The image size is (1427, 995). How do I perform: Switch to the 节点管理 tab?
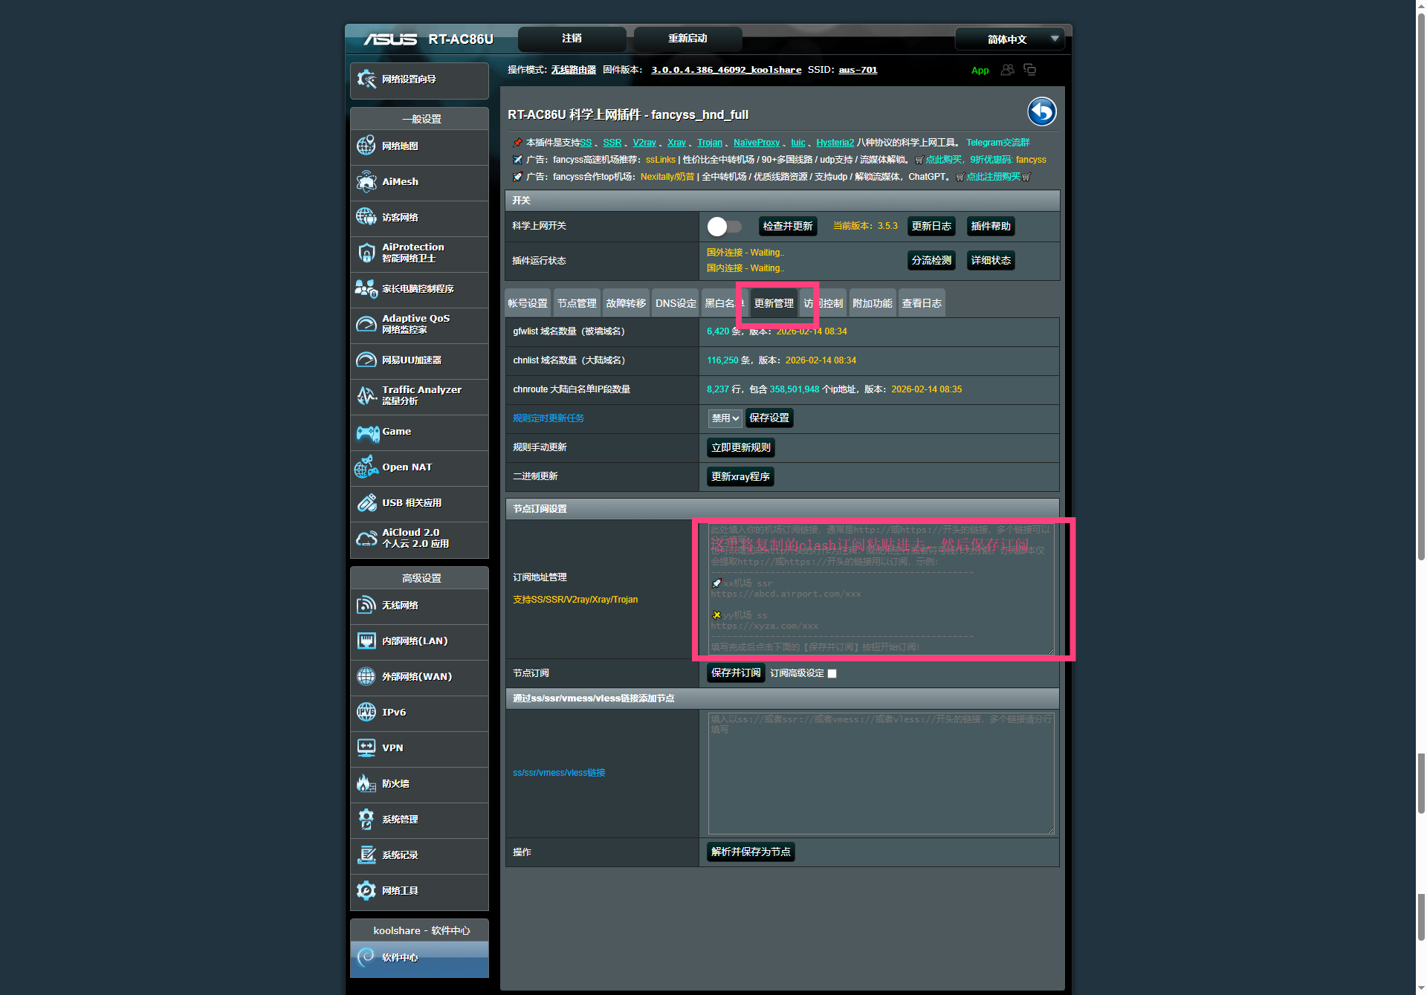coord(577,303)
